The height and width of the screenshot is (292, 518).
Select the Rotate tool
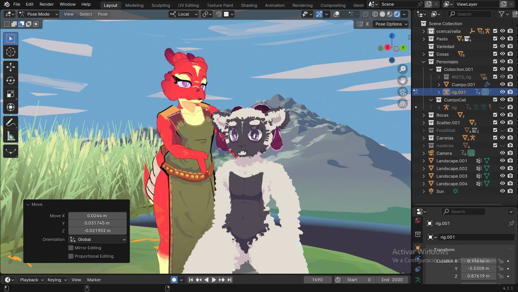pos(11,81)
